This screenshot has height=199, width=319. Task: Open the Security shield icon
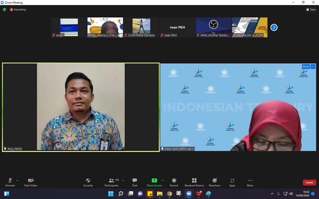point(88,181)
